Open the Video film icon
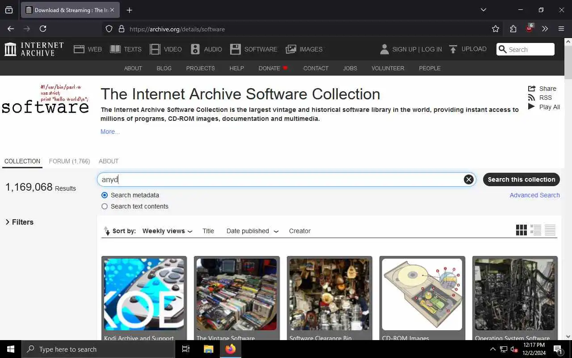Screen dimensions: 572x358 click(x=155, y=49)
